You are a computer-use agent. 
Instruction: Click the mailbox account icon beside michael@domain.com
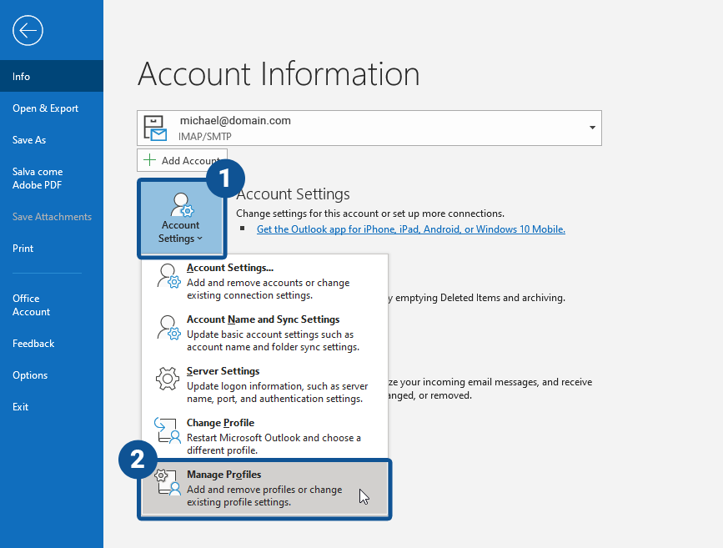pos(155,128)
